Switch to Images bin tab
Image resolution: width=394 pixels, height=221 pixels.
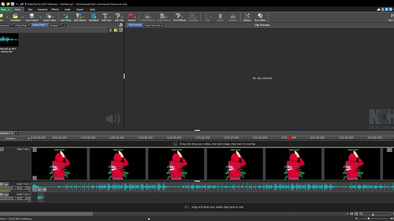[55, 25]
